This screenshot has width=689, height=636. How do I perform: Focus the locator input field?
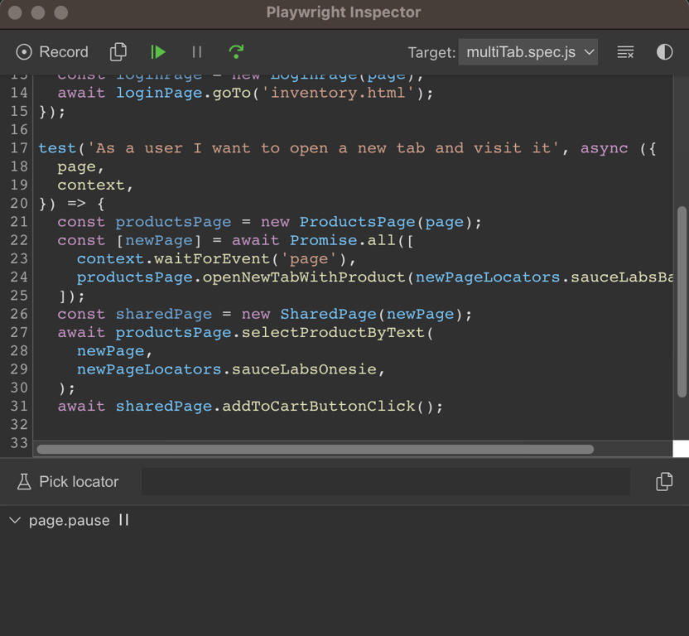click(x=385, y=481)
